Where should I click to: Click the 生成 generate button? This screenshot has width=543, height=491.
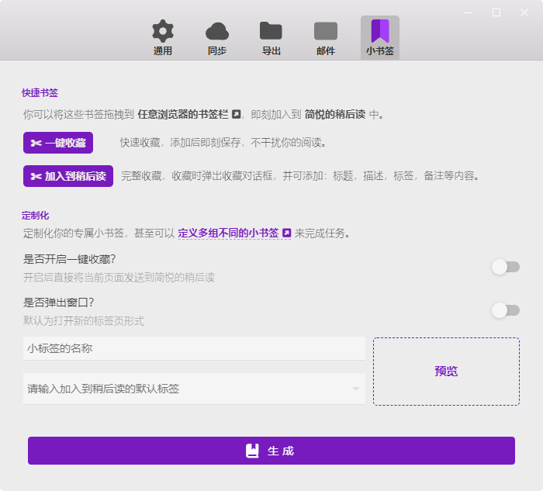271,451
